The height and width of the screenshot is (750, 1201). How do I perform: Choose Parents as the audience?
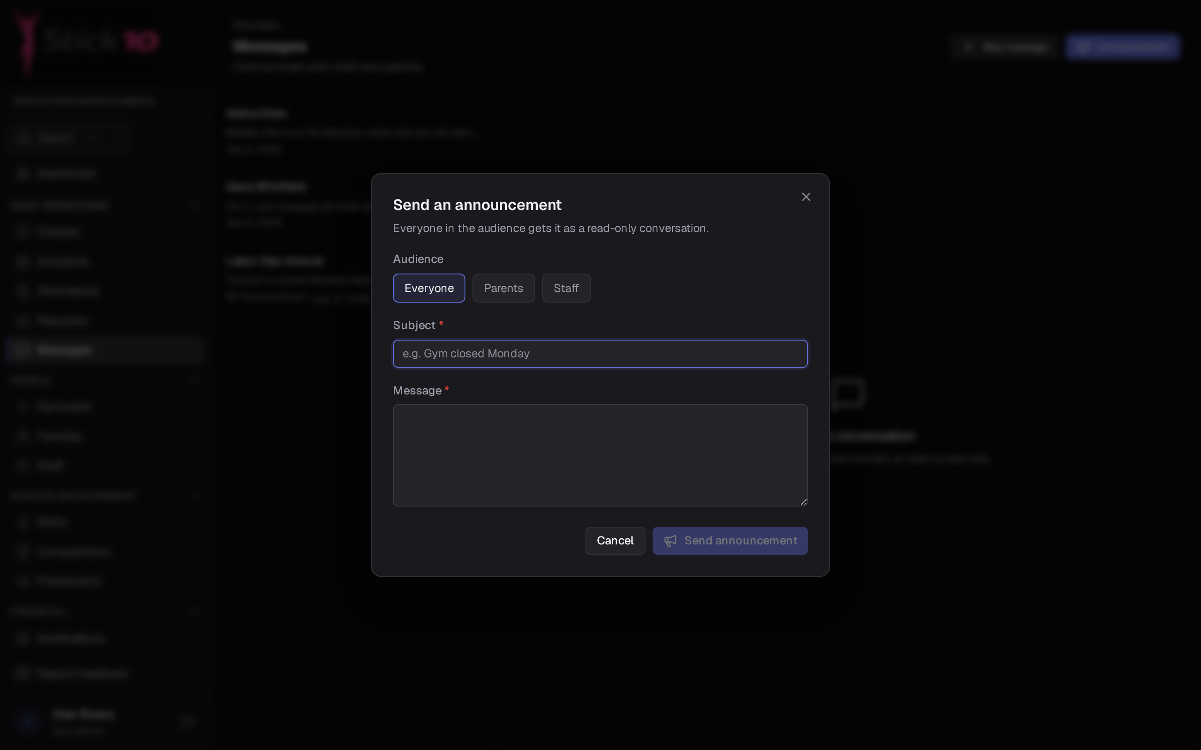[503, 288]
